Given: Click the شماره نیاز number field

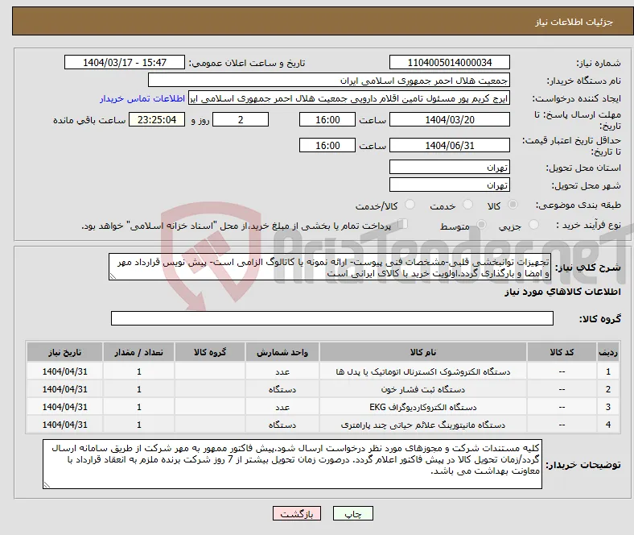Looking at the screenshot, I should 449,62.
